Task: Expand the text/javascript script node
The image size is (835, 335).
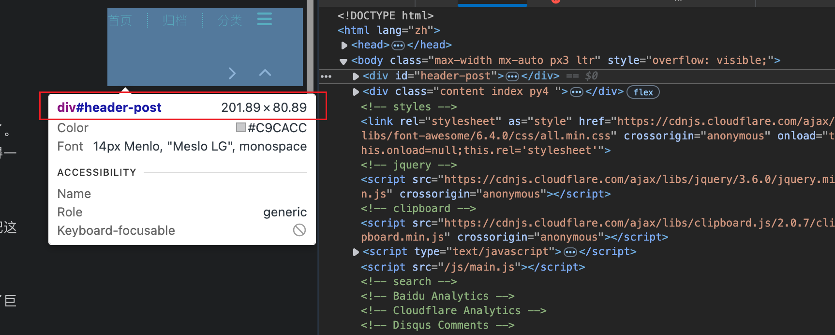Action: click(356, 252)
